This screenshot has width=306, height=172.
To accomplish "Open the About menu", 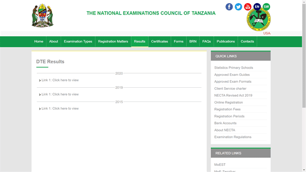I will (x=54, y=41).
